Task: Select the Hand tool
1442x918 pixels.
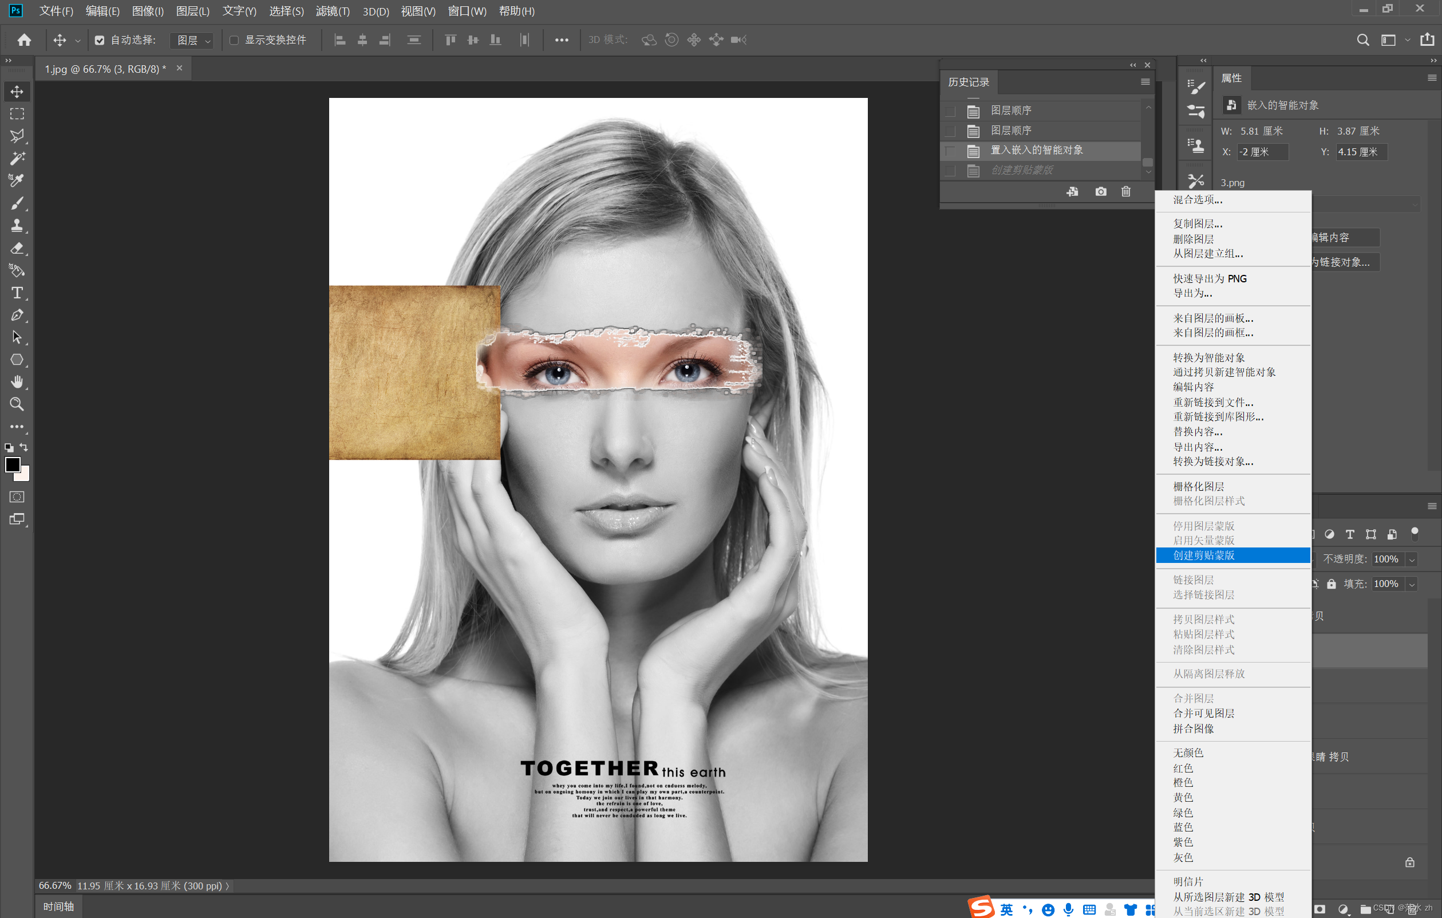Action: [17, 382]
